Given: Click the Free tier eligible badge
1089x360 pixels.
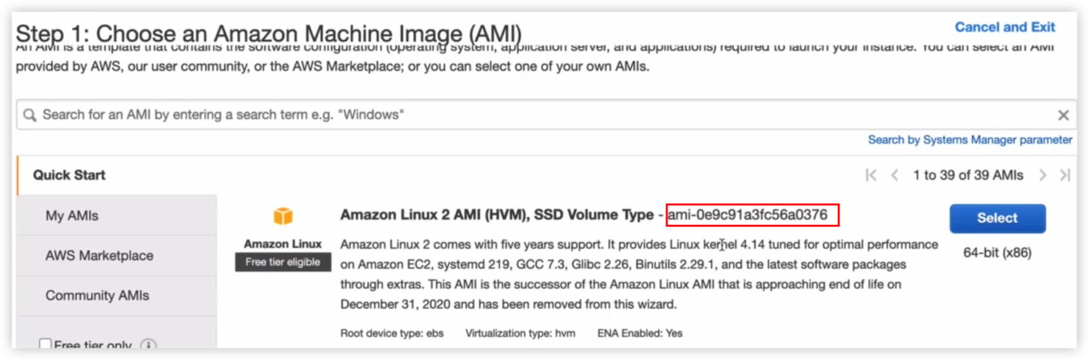Looking at the screenshot, I should (283, 262).
